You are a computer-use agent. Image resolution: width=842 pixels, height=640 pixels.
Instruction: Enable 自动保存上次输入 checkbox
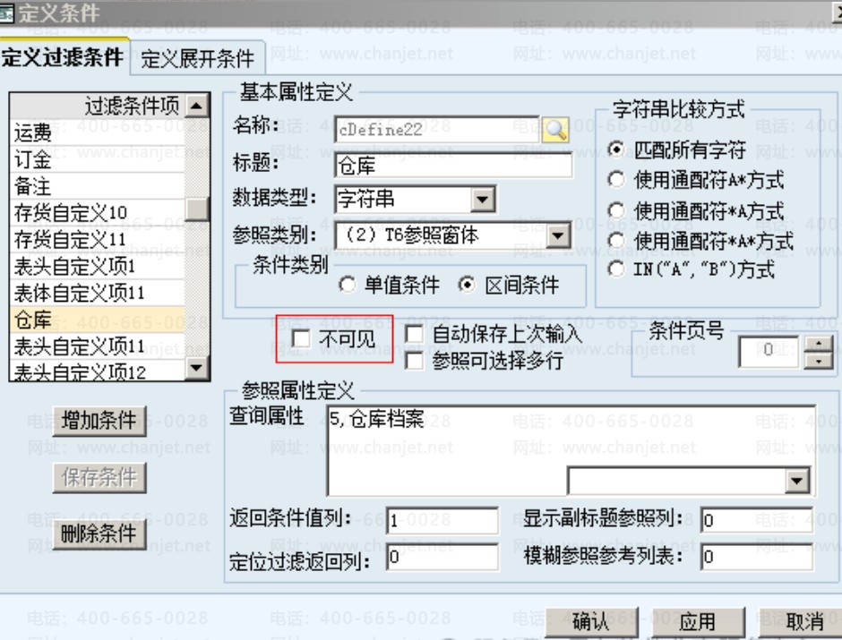[x=414, y=334]
